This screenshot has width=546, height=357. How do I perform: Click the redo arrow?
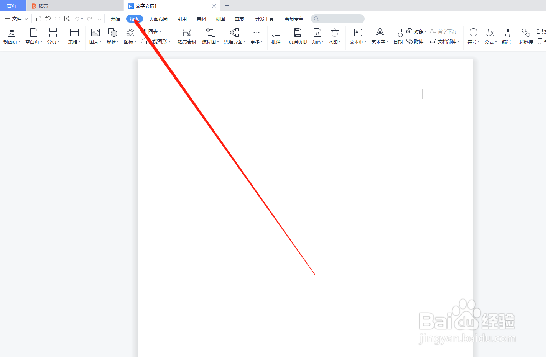89,19
